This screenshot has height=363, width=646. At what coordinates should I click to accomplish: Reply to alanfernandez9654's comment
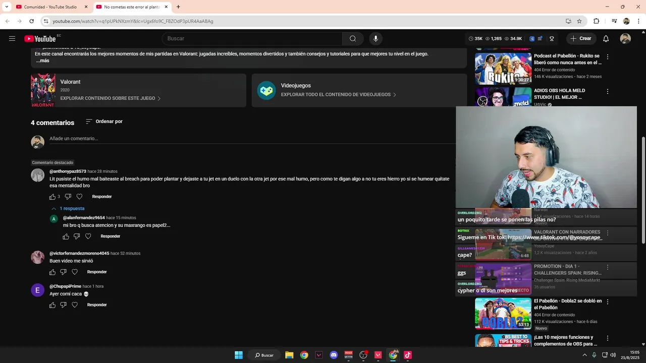click(111, 236)
